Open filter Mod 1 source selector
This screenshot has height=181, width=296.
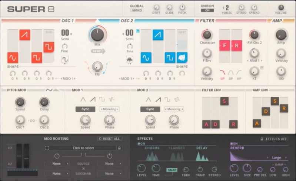point(255,61)
